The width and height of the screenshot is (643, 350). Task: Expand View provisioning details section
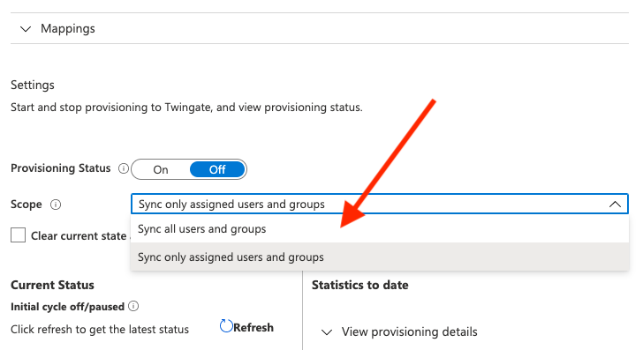(409, 331)
